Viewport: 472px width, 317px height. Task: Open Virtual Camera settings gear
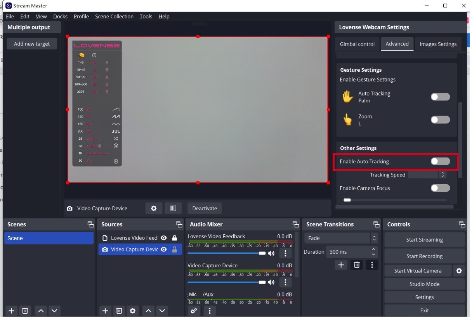click(459, 271)
